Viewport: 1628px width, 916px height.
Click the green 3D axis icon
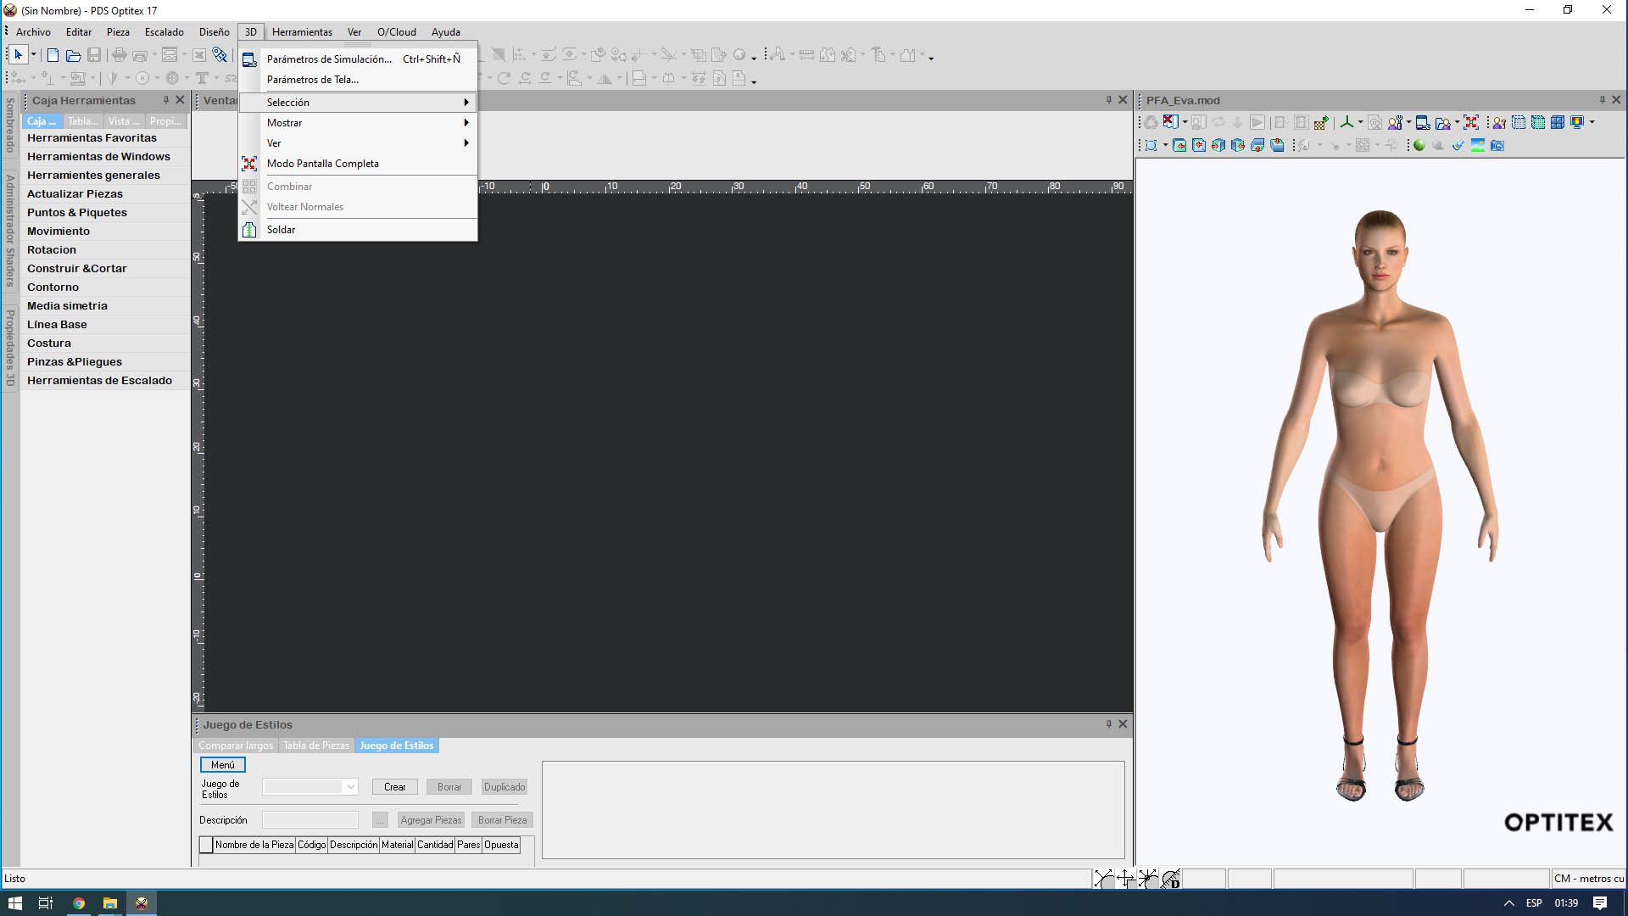(1346, 122)
